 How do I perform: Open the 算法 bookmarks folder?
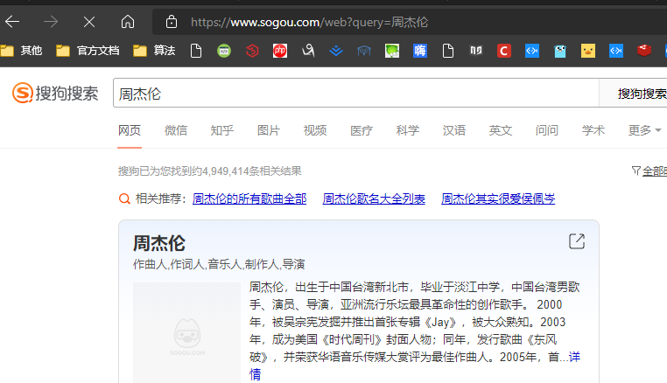[154, 51]
